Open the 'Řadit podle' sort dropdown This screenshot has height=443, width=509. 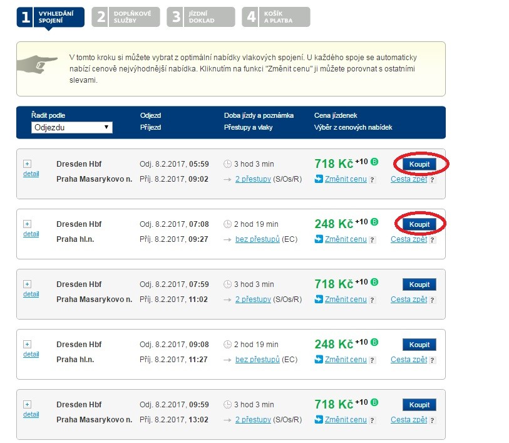pyautogui.click(x=72, y=127)
